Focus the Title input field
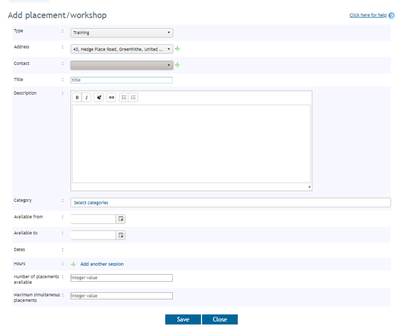The image size is (399, 328). [122, 80]
